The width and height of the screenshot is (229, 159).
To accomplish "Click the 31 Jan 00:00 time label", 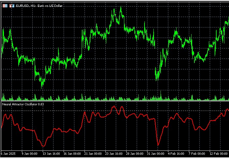I will [156, 153].
